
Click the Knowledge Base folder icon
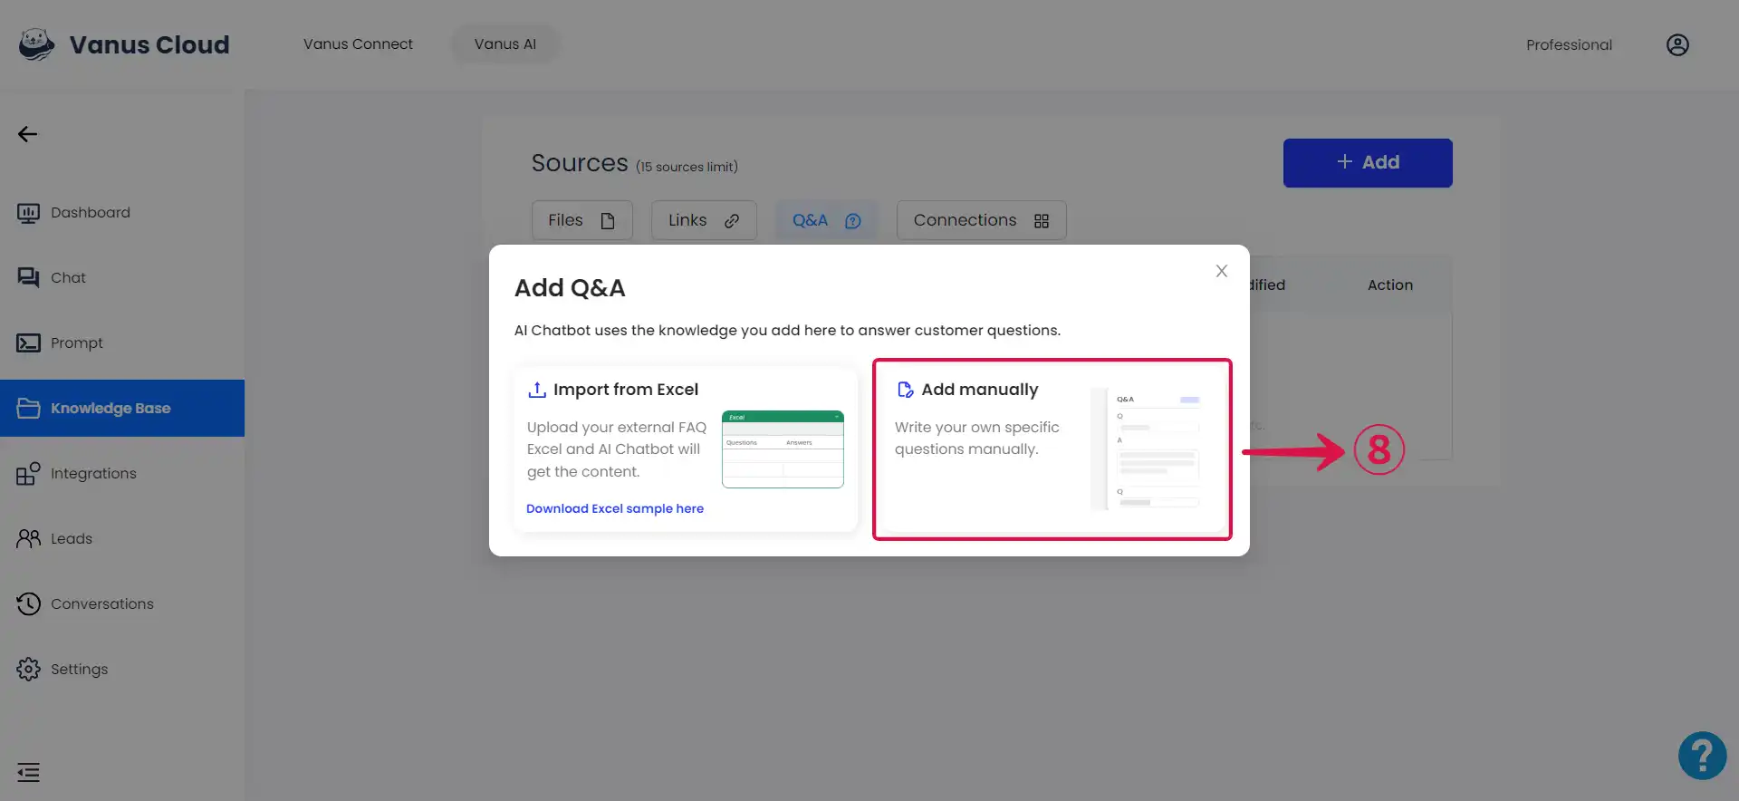pos(28,409)
